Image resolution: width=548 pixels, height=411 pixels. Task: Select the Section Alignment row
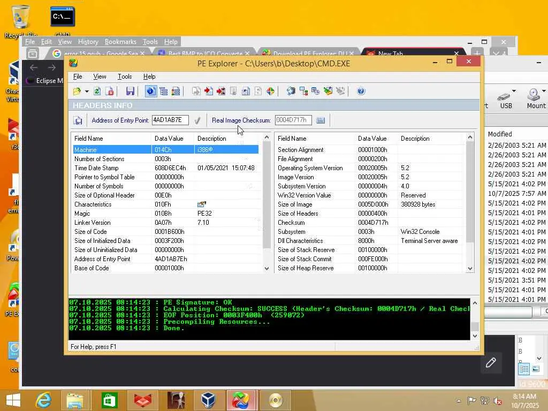pyautogui.click(x=370, y=150)
